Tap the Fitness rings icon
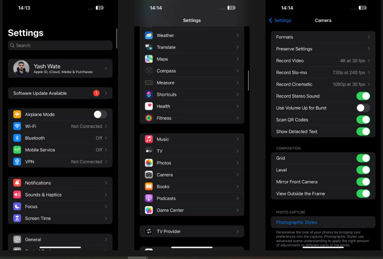 coord(149,118)
